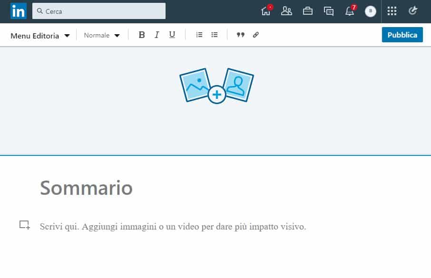Insert a bulleted list

215,35
